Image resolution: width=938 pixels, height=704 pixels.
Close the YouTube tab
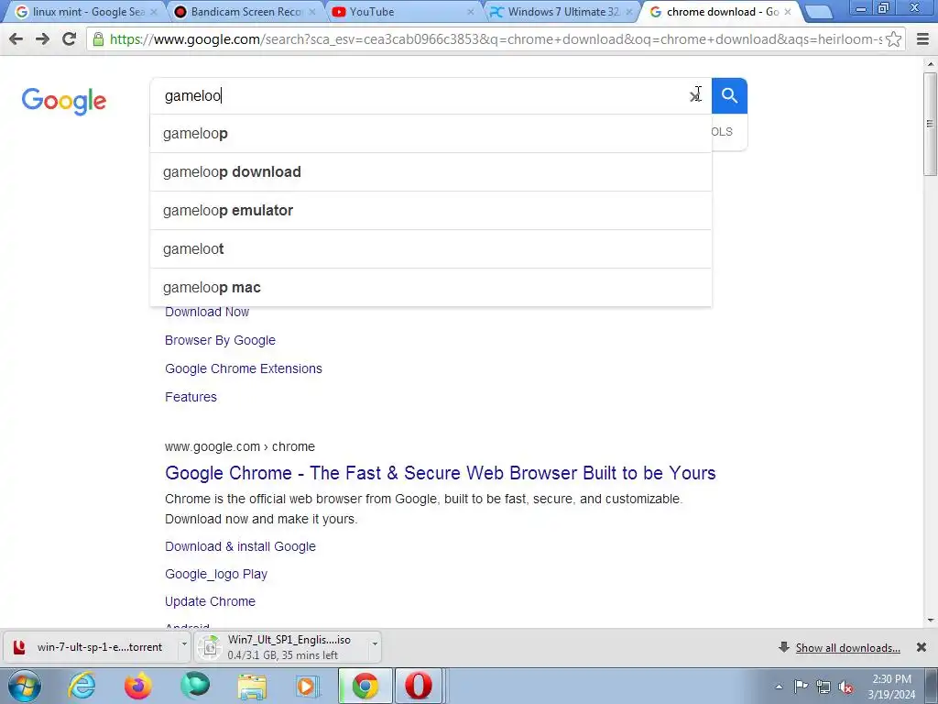point(471,12)
